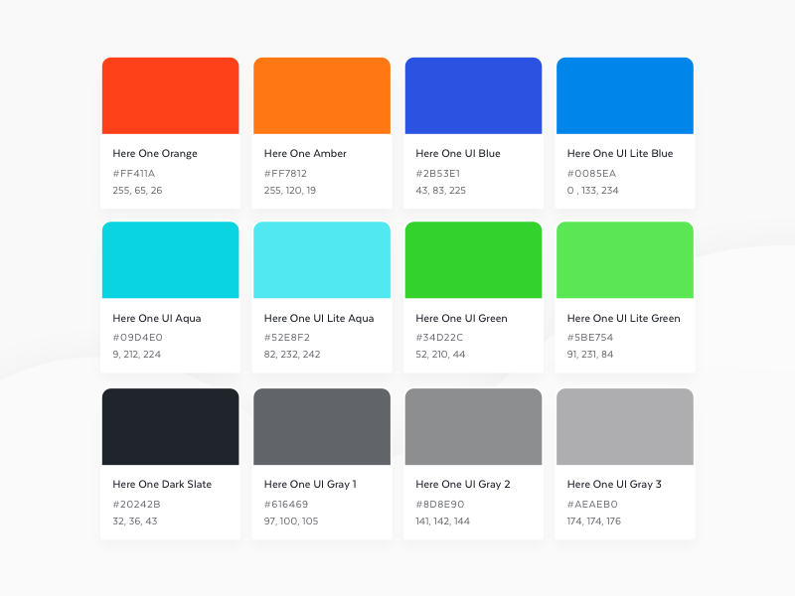Select the Here One Orange color swatch
This screenshot has width=795, height=596.
click(170, 94)
